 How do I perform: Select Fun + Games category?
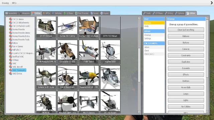pos(17,46)
